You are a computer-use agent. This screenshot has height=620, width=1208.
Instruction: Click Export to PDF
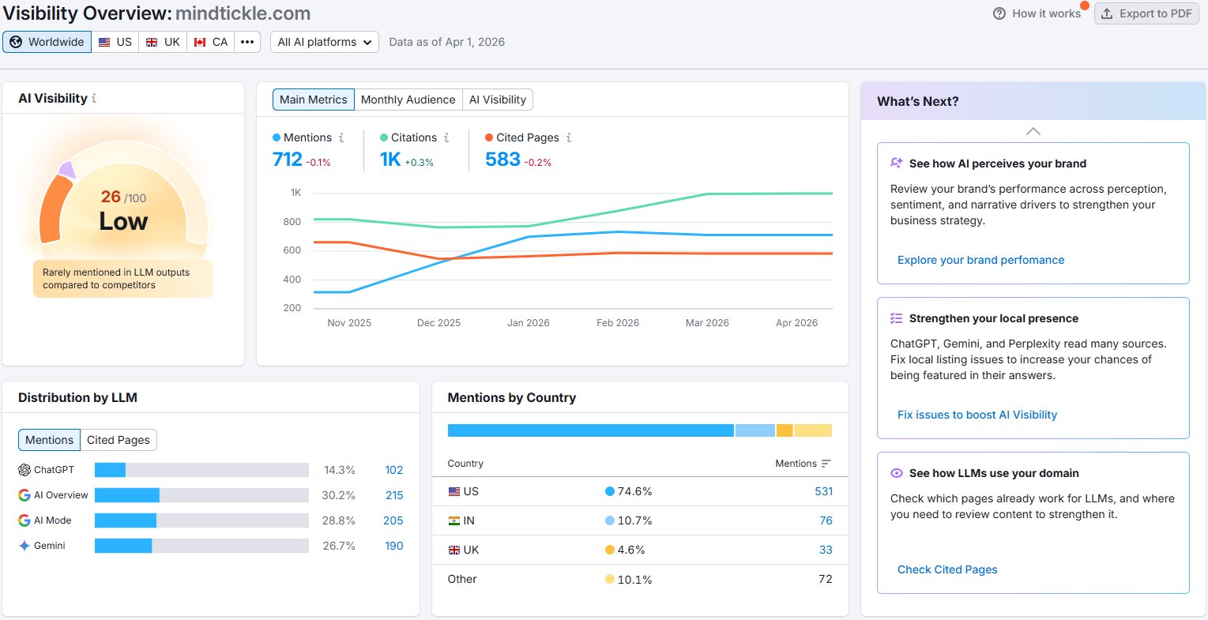click(x=1146, y=13)
